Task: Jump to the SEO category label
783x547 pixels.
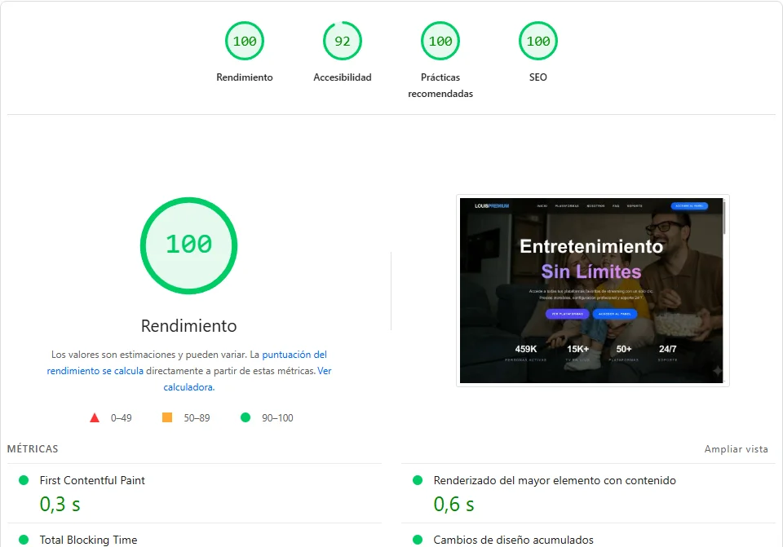Action: pos(538,77)
